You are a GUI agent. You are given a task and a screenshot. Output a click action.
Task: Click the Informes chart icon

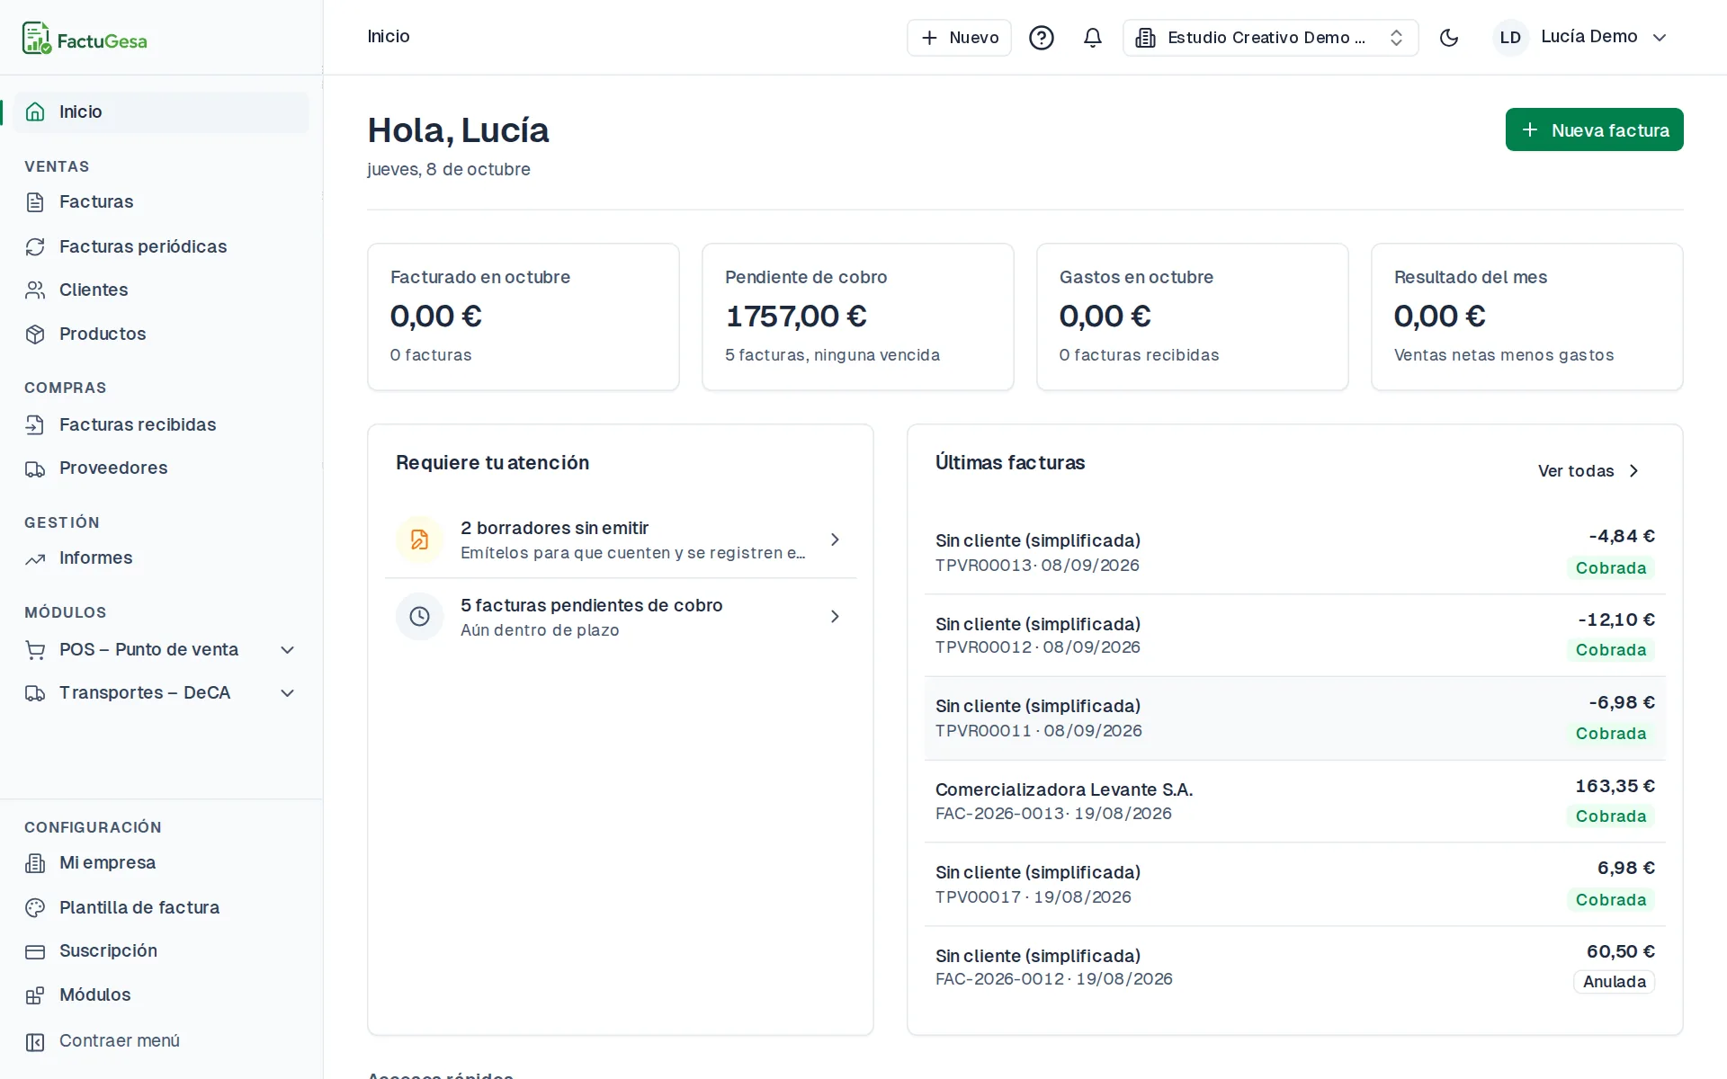point(35,558)
